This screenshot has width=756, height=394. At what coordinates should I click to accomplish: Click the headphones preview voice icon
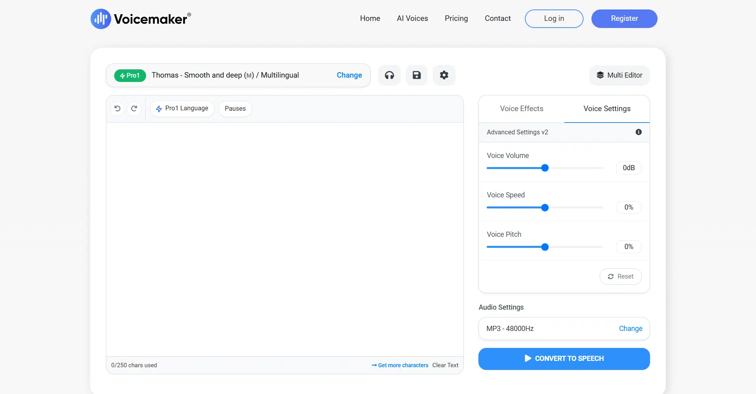click(389, 75)
